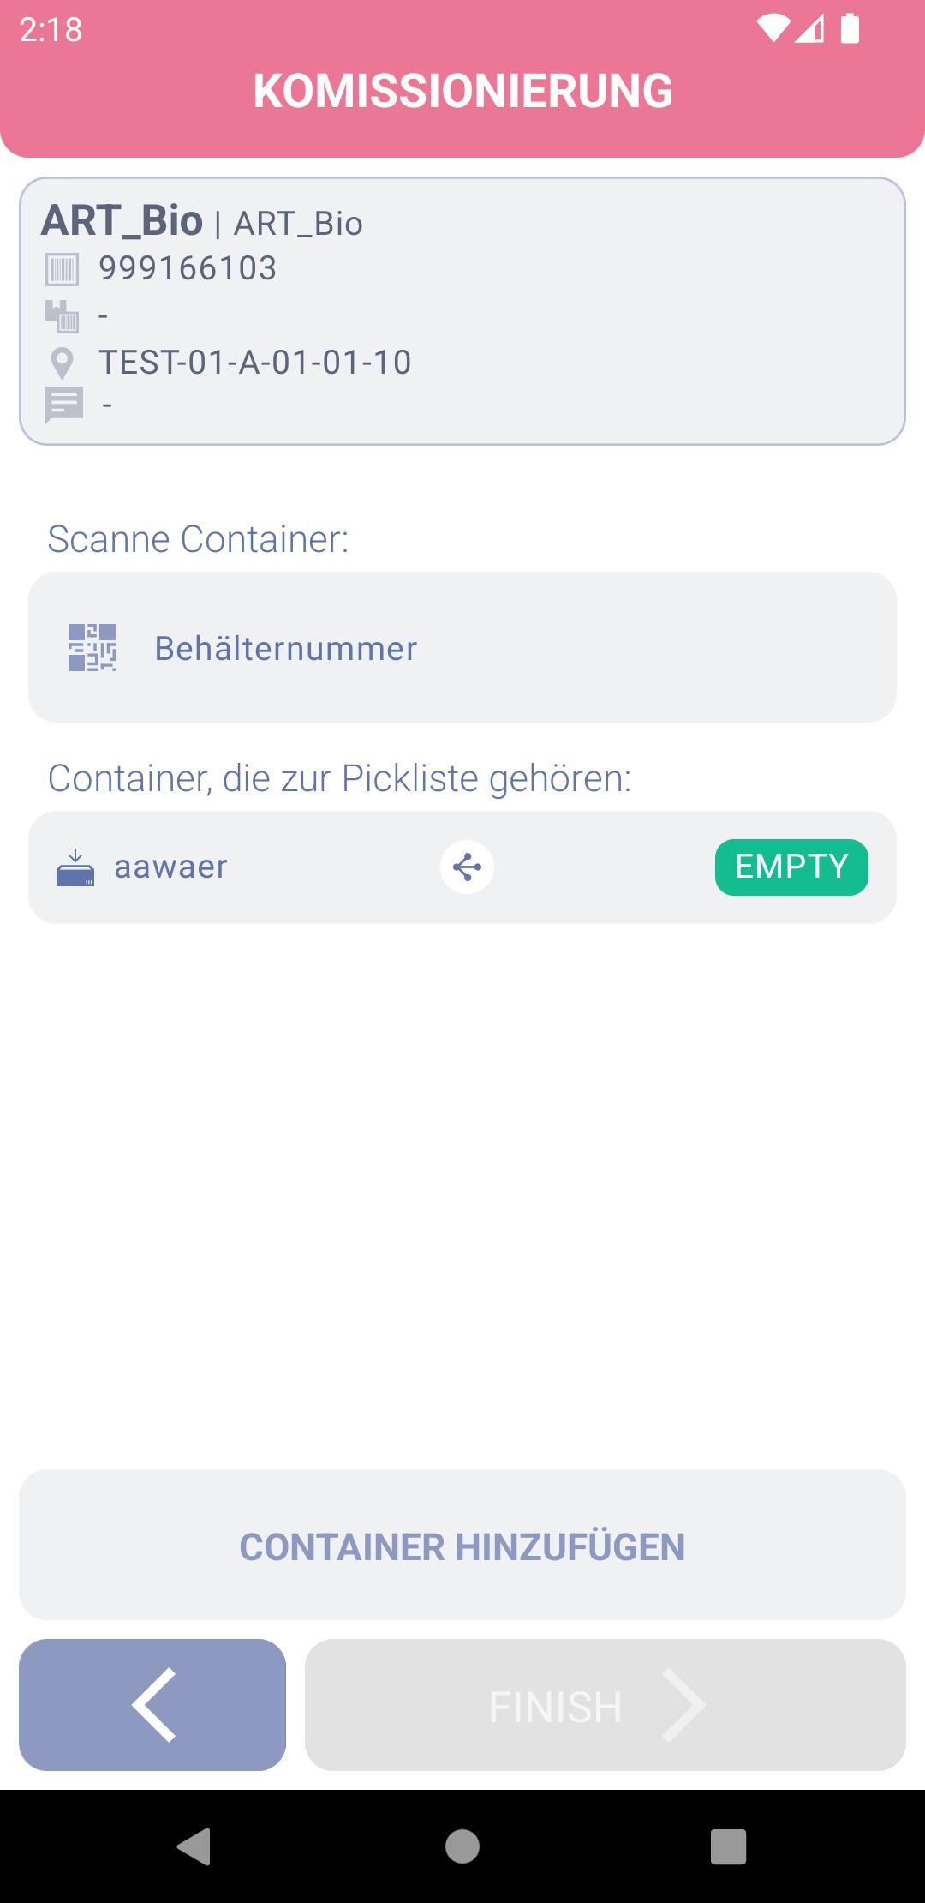Tap the article number 999166103
Screen dimensions: 925x1903
(x=188, y=268)
